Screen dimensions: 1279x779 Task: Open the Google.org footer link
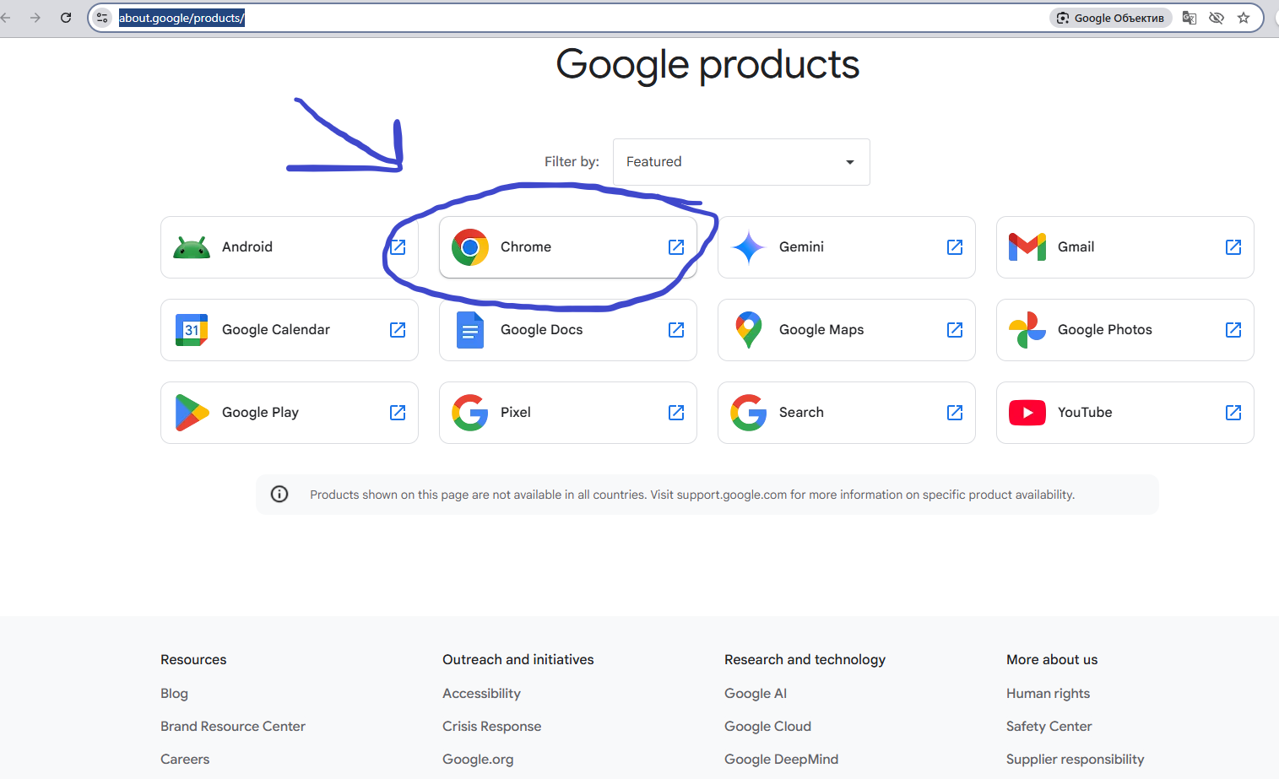[478, 760]
